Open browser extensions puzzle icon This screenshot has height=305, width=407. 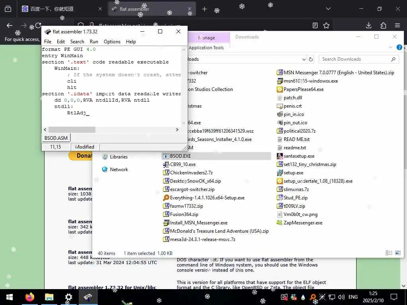(x=383, y=25)
